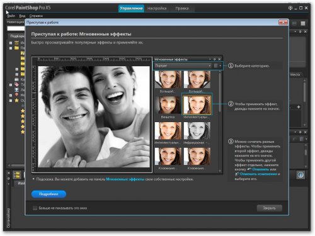Click the red location pin icon in the tree
The image size is (315, 236).
(16, 95)
